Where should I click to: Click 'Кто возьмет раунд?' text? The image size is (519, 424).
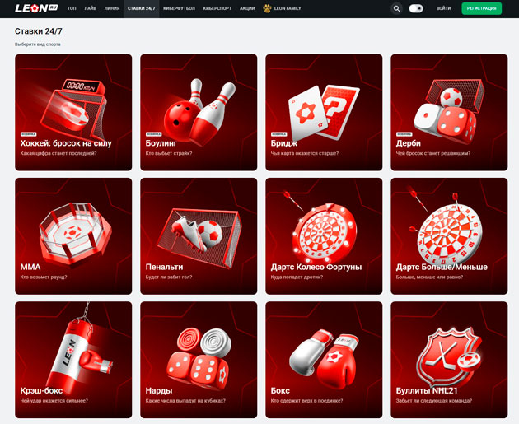click(x=44, y=277)
